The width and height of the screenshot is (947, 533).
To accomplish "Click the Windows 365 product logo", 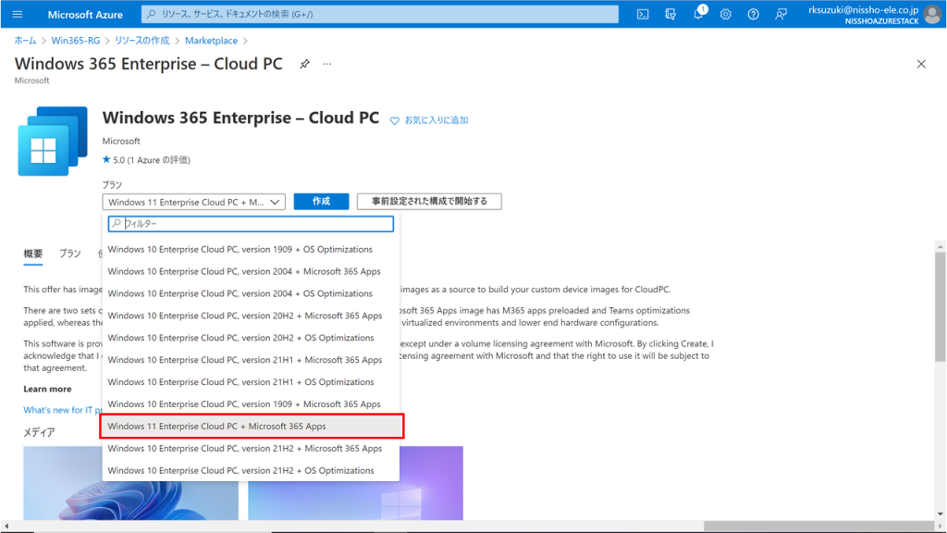I will [x=53, y=142].
